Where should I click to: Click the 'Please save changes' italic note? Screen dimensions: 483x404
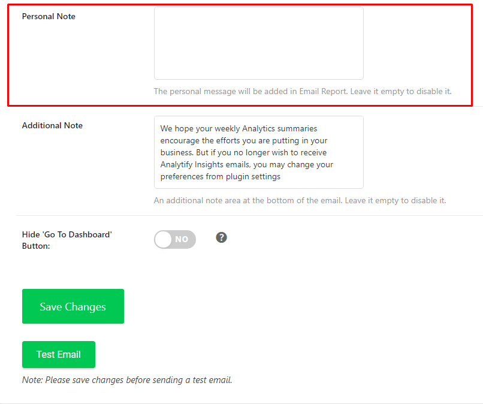click(127, 380)
